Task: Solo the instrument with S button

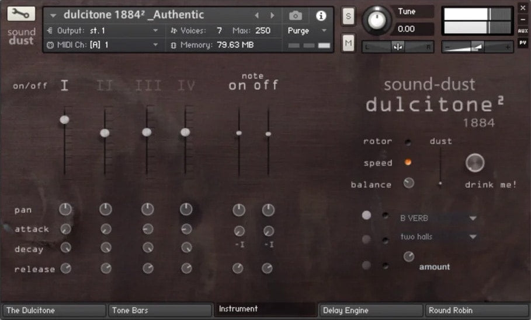Action: click(x=348, y=16)
